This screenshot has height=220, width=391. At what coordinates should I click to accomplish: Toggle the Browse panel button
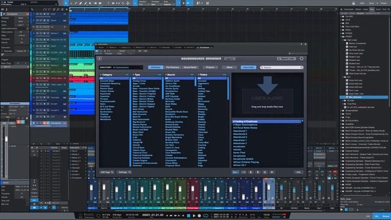386,216
